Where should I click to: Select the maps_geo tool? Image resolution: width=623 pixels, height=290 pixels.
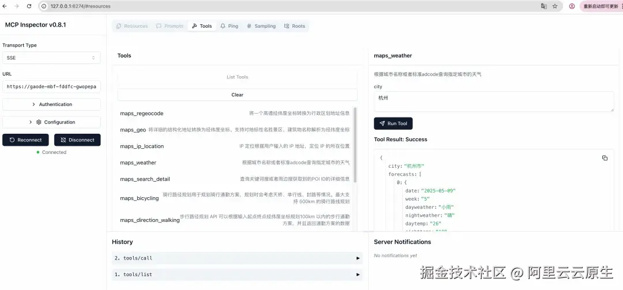tap(234, 130)
